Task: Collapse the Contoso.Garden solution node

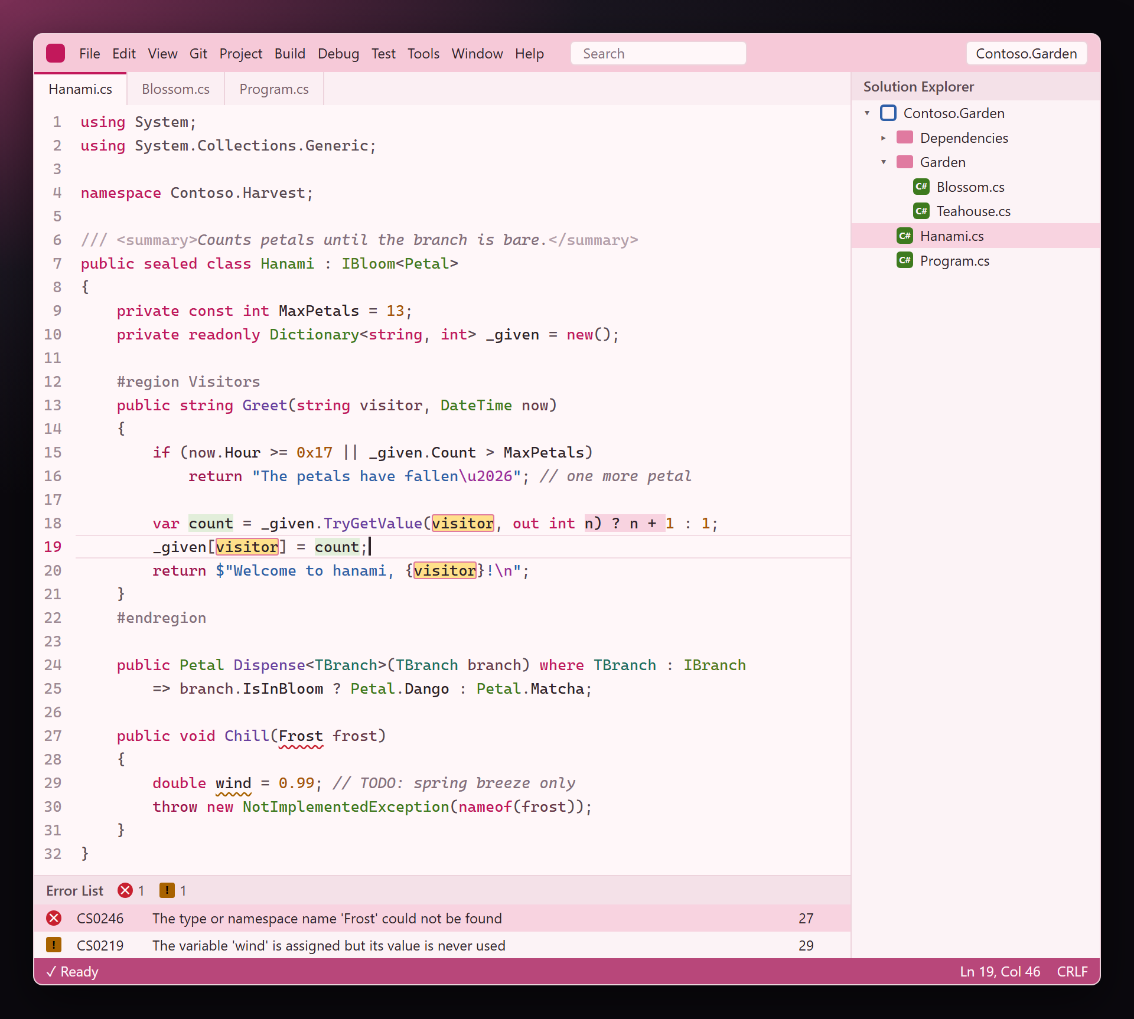Action: pos(867,113)
